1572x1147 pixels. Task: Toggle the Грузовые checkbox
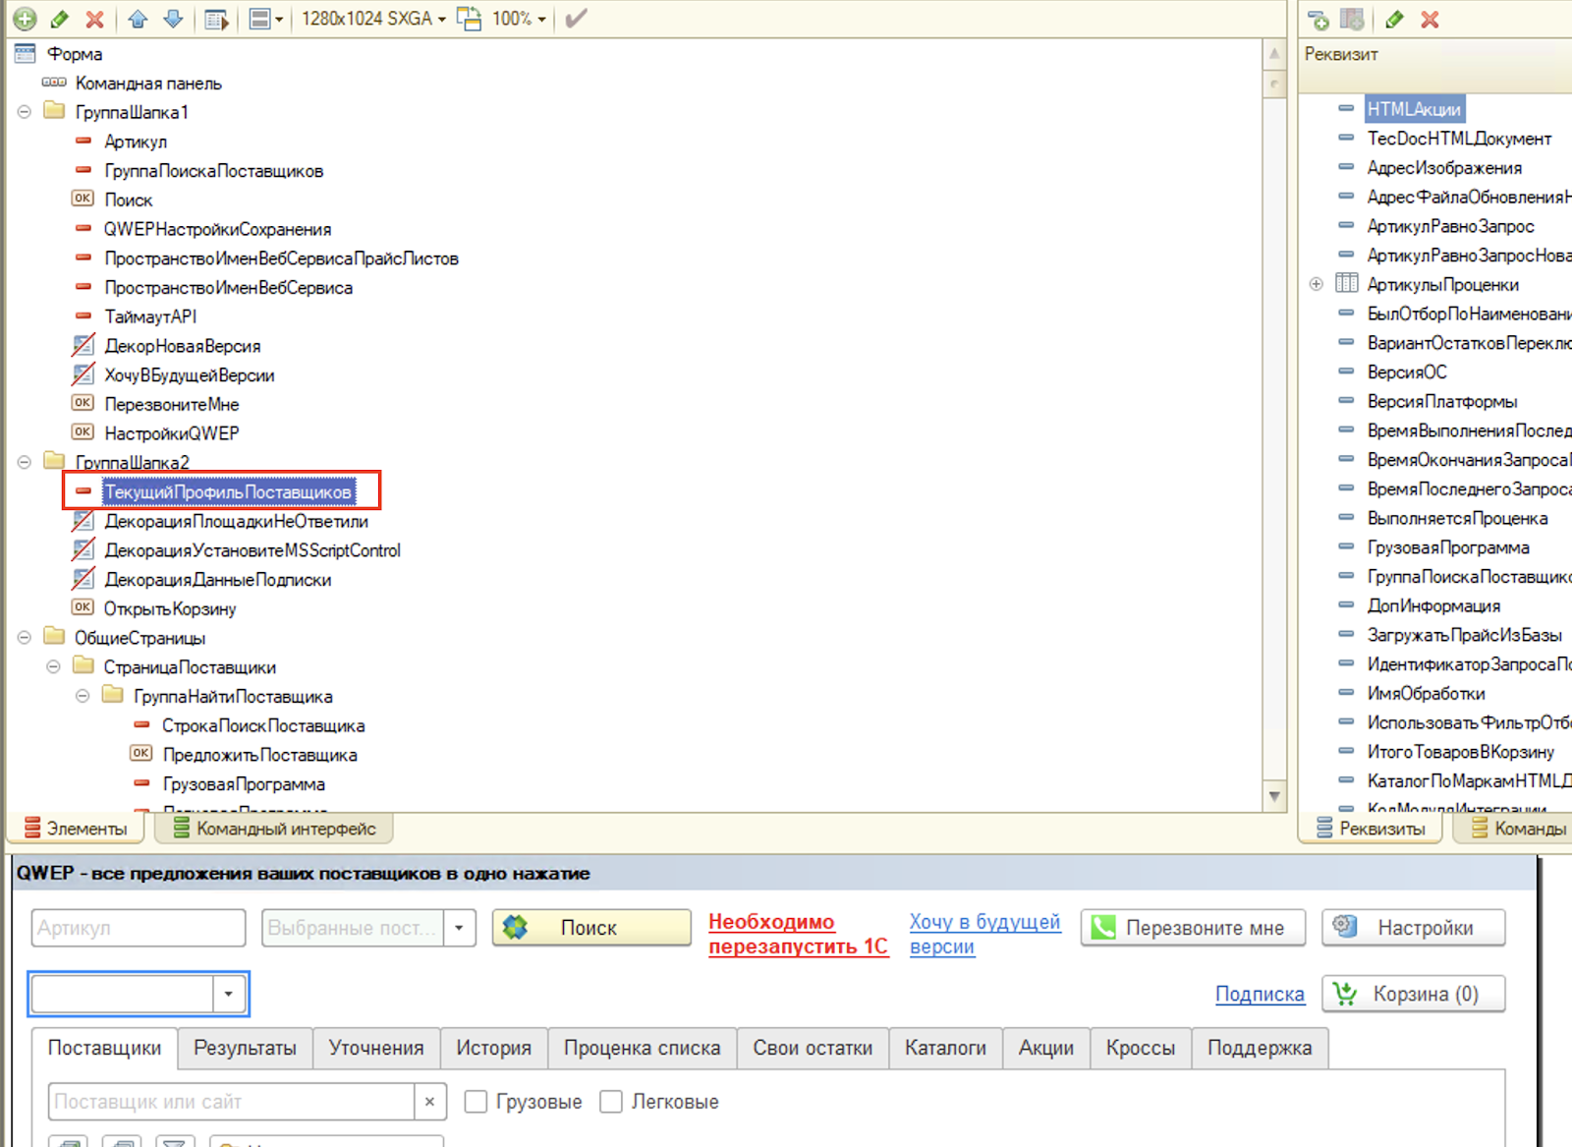coord(476,1102)
